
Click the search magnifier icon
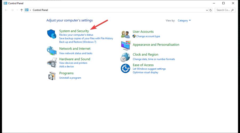[232, 10]
